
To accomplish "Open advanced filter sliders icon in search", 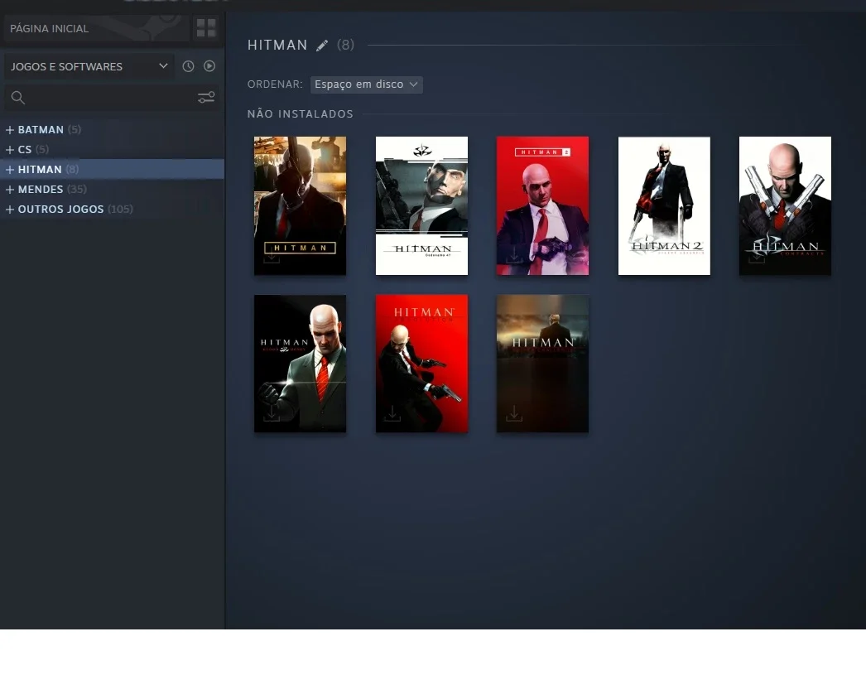I will [x=206, y=98].
